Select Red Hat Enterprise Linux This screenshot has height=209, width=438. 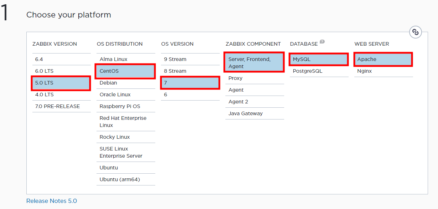tap(126, 122)
